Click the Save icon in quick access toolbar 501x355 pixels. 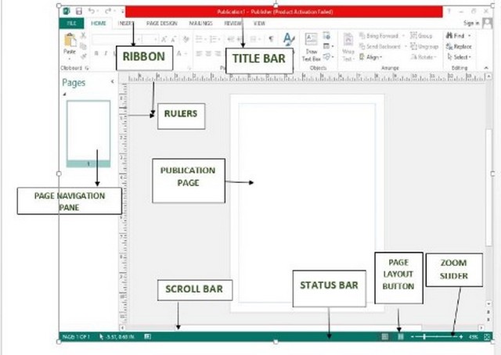pos(77,13)
